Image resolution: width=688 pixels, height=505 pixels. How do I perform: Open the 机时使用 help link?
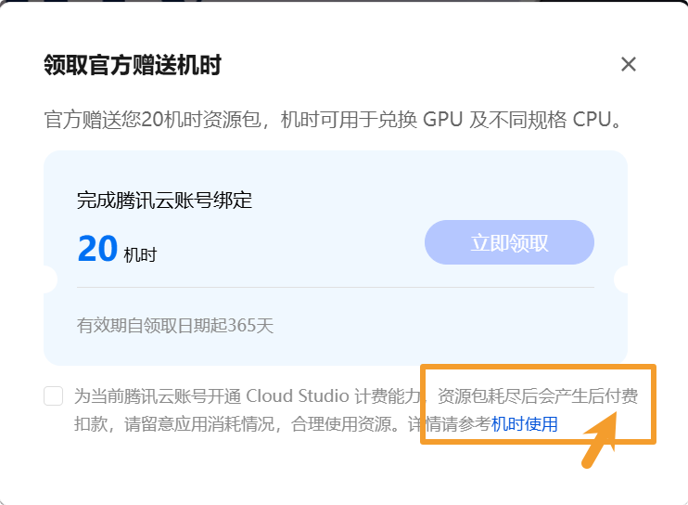(524, 423)
